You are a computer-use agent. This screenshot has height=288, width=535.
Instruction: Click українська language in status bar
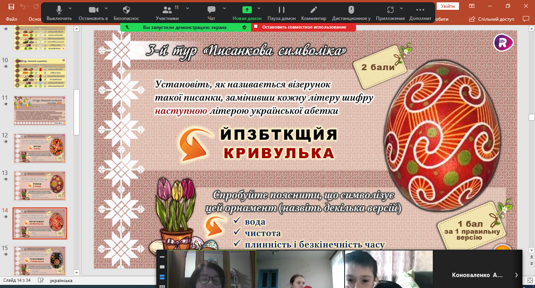[61, 281]
